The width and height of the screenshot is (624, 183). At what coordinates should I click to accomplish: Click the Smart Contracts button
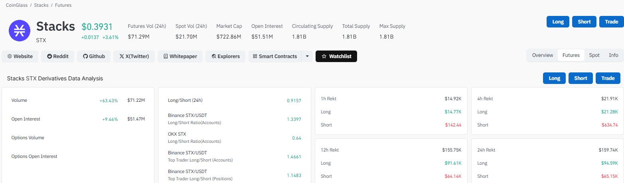pos(275,56)
